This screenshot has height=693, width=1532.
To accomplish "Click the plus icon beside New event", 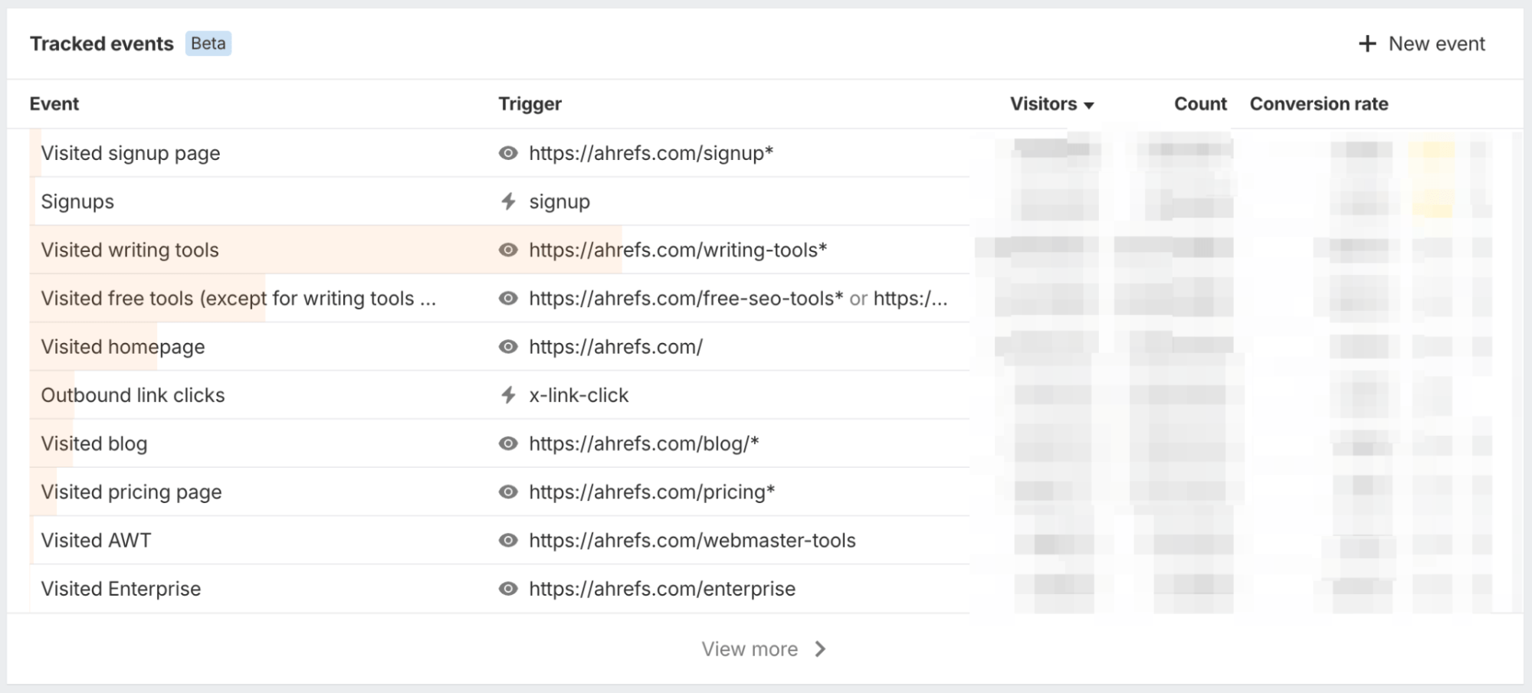I will [1366, 44].
